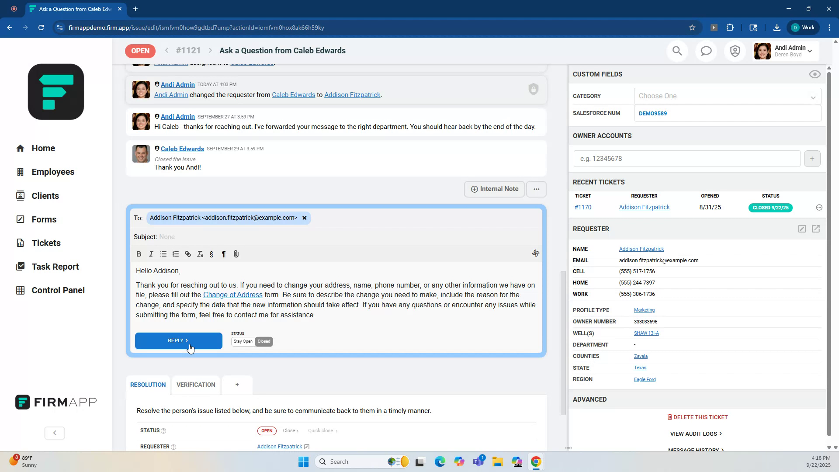This screenshot has height=472, width=839.
Task: Open messages via the chat bubble icon
Action: tap(706, 51)
